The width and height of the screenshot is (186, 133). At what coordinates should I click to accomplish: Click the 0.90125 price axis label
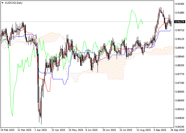tap(180, 39)
